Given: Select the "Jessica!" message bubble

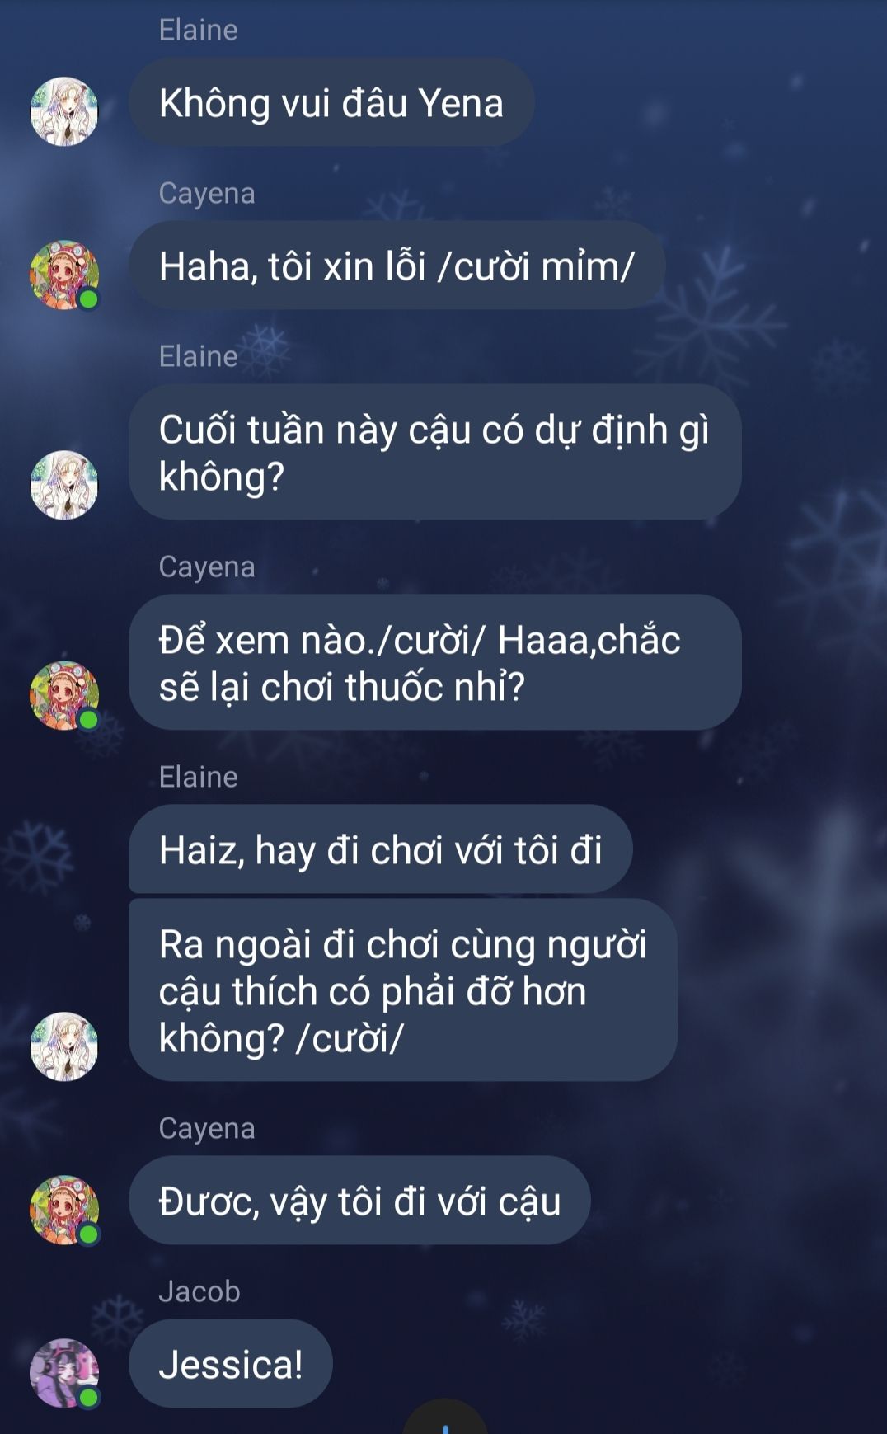Looking at the screenshot, I should click(230, 1364).
